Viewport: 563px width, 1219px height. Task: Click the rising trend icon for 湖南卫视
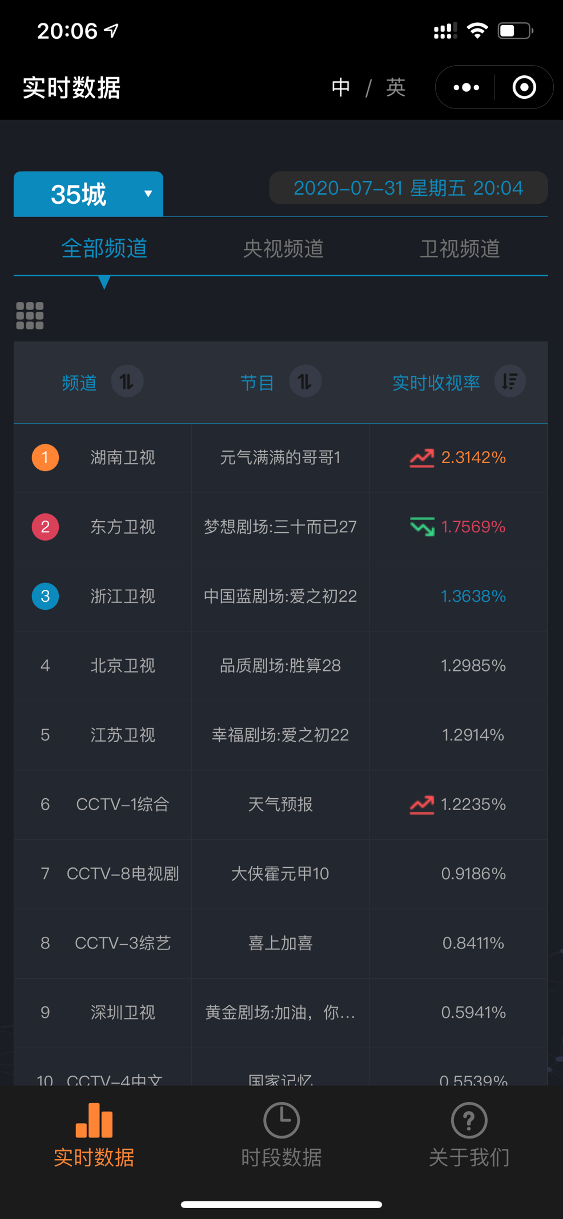[422, 458]
